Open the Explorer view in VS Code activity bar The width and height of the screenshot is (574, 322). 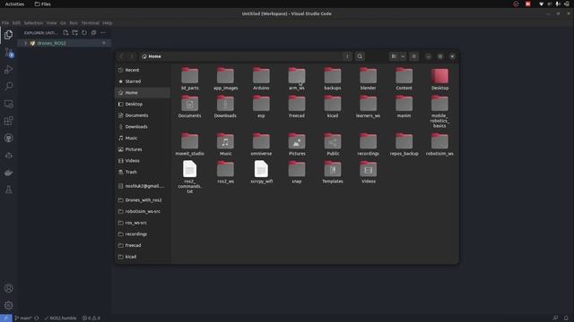8,35
